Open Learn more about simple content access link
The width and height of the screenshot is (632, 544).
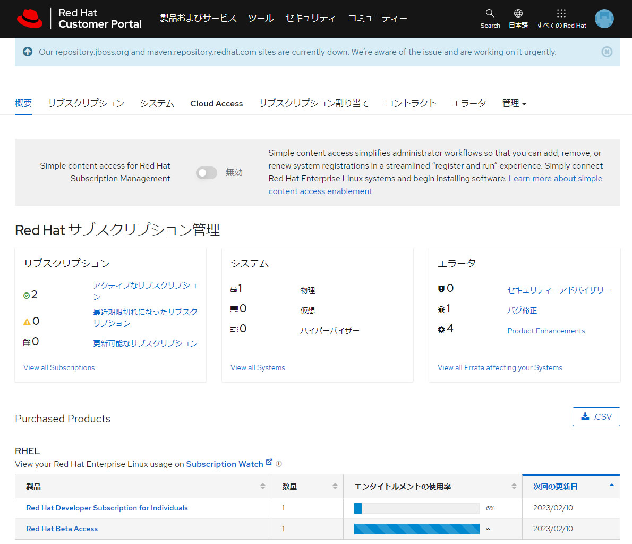pyautogui.click(x=556, y=178)
